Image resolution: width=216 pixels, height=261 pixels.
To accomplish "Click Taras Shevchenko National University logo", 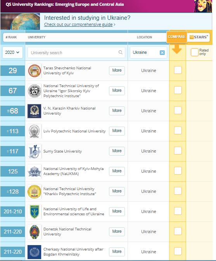I will [35, 71].
